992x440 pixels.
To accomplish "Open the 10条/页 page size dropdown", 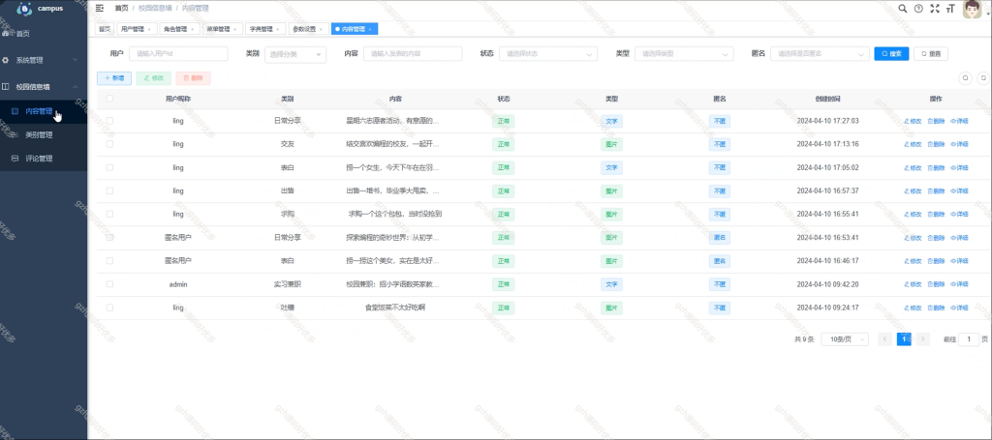I will pos(845,339).
